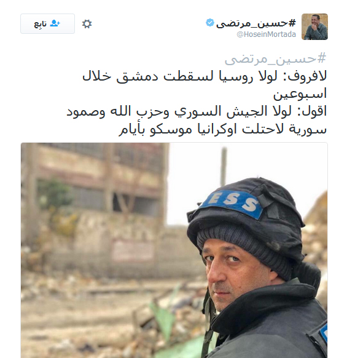
Task: Click the tweet line starting with اقول
Action: tap(197, 112)
